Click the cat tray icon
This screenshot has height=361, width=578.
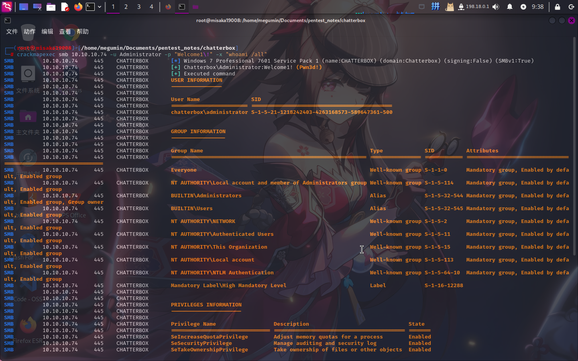tap(450, 7)
